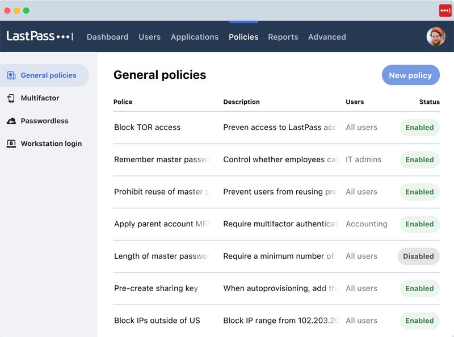Viewport: 454px width, 337px height.
Task: Switch to the Dashboard tab
Action: tap(107, 37)
